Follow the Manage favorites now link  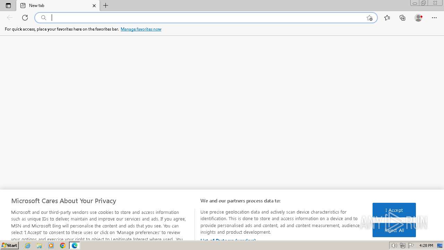point(141,29)
